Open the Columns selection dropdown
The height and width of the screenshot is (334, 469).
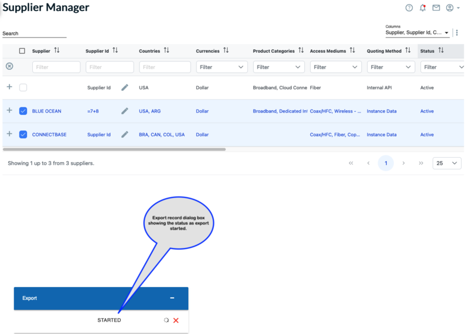(417, 33)
